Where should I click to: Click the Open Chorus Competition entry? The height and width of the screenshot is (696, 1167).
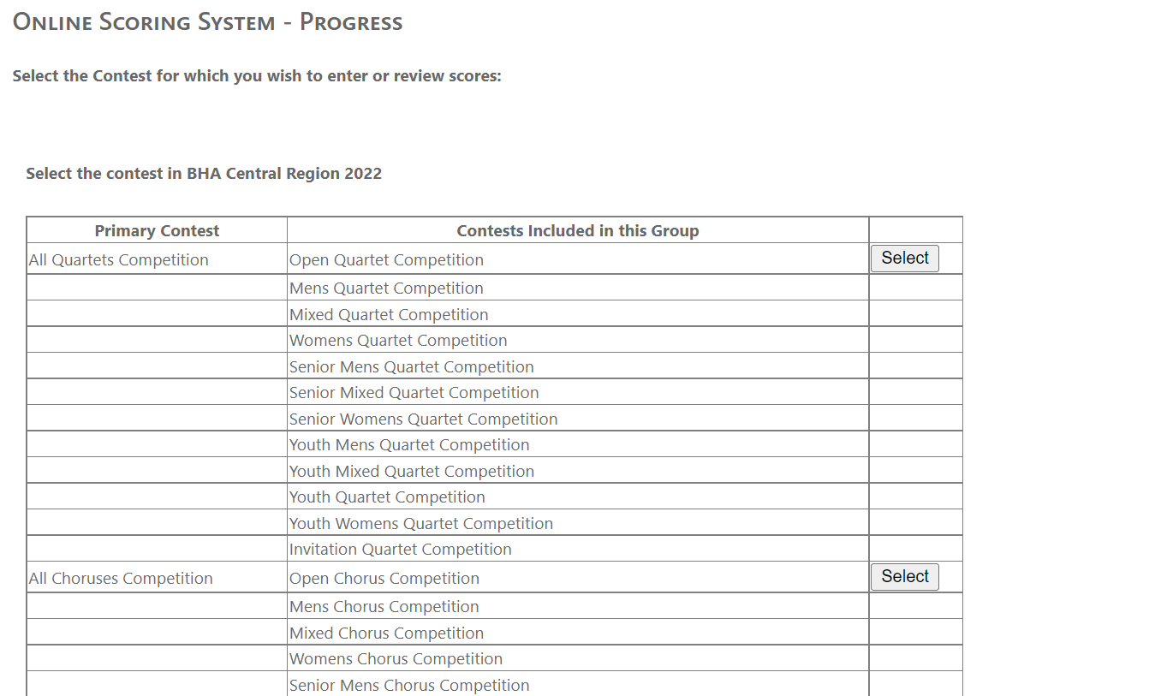(384, 579)
